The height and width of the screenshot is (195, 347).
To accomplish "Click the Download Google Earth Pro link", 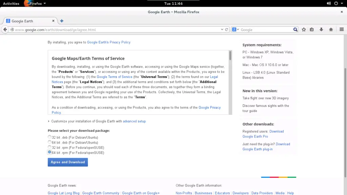I will [x=263, y=134].
